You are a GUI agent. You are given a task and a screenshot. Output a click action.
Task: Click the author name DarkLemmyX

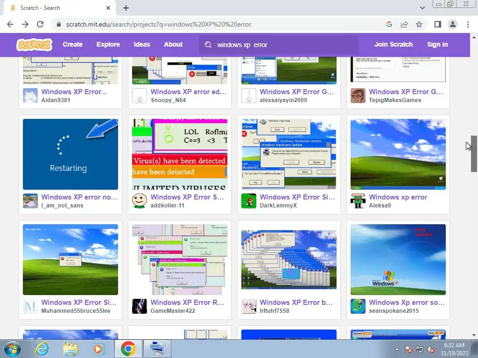pos(278,206)
